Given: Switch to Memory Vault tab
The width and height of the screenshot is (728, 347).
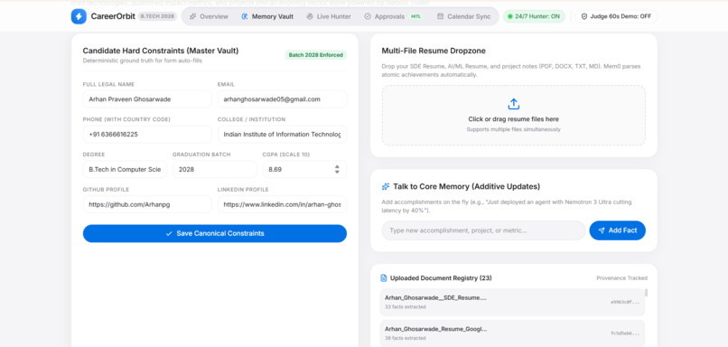Looking at the screenshot, I should pyautogui.click(x=267, y=16).
